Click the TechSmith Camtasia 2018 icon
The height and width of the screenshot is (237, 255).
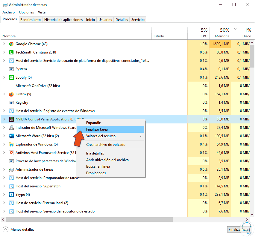[x=11, y=52]
